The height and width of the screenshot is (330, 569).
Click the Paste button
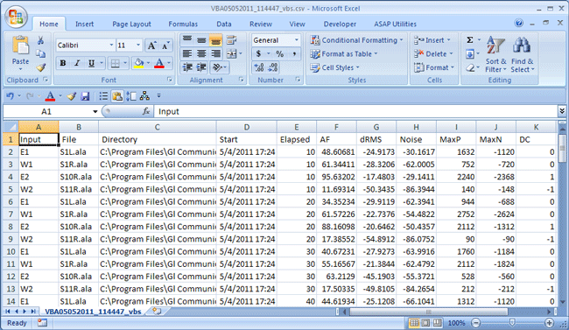coord(20,53)
